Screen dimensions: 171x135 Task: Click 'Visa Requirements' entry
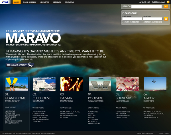(12, 115)
